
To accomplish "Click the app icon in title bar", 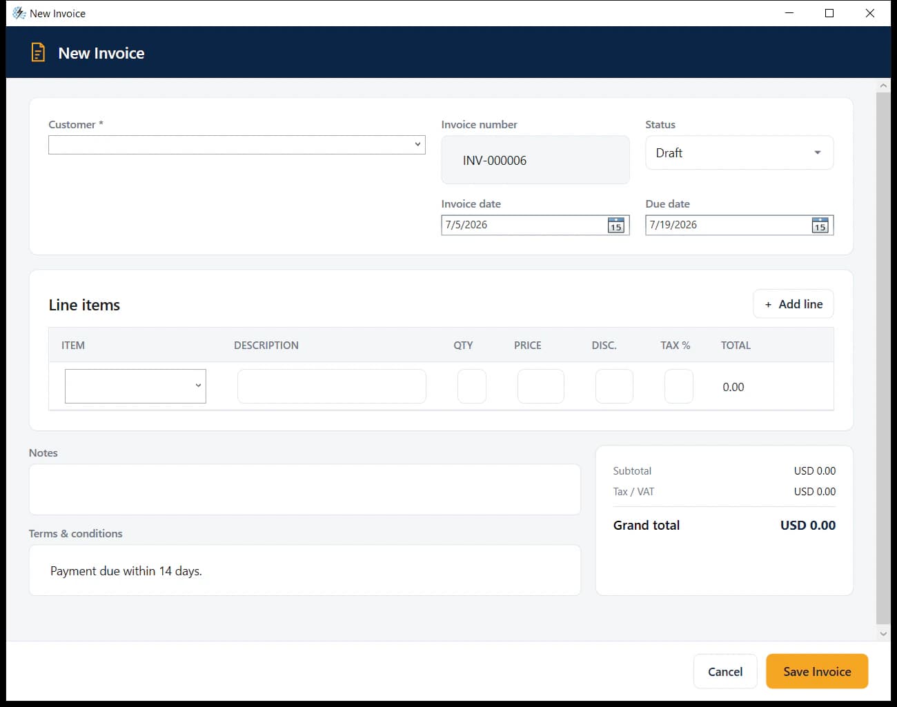I will (x=19, y=13).
